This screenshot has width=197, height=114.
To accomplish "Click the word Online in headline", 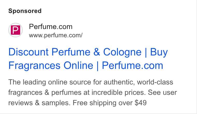I will pyautogui.click(x=78, y=66).
